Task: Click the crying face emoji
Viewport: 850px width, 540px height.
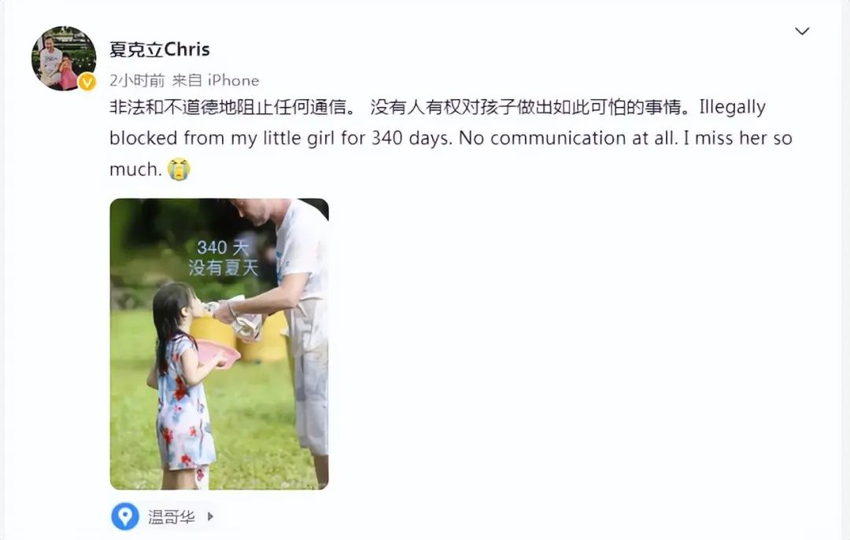Action: (179, 169)
